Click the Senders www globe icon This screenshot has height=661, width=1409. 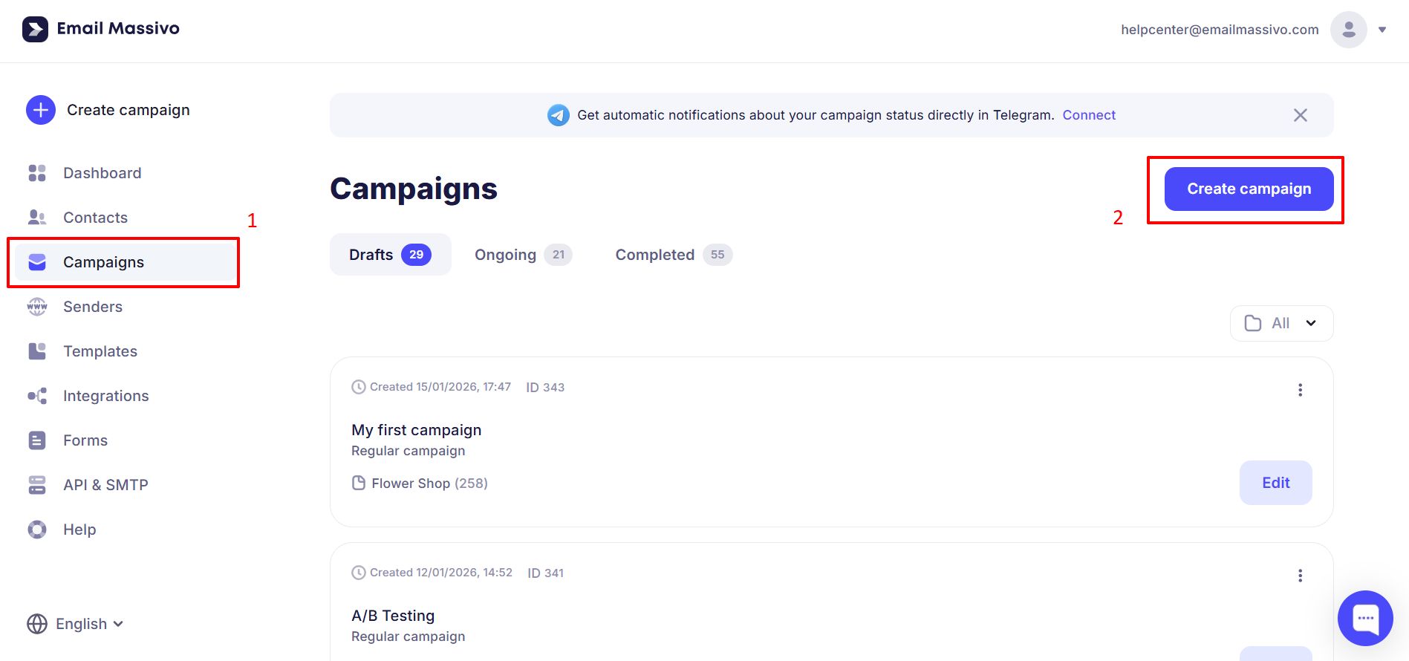(x=37, y=307)
